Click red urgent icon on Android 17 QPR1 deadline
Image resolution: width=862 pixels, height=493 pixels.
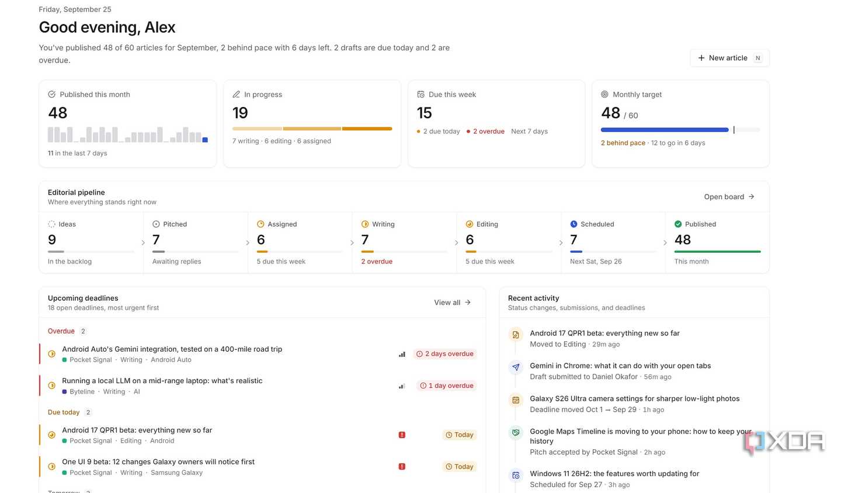pos(402,435)
